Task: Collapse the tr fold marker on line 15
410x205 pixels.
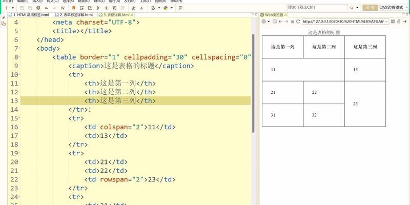Action: click(x=19, y=118)
